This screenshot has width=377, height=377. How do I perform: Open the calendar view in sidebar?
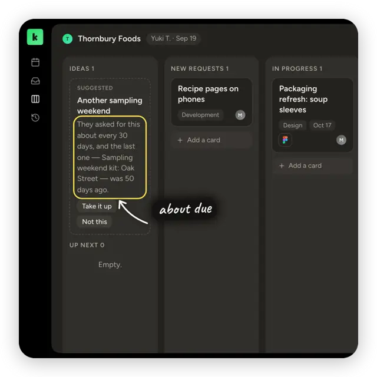[x=35, y=62]
